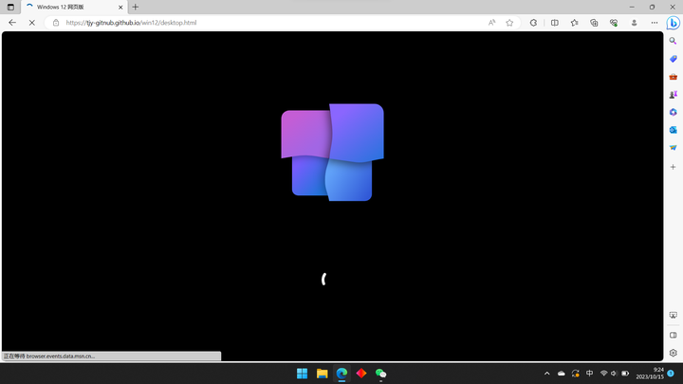Switch Chinese input method indicator
683x384 pixels.
[589, 374]
